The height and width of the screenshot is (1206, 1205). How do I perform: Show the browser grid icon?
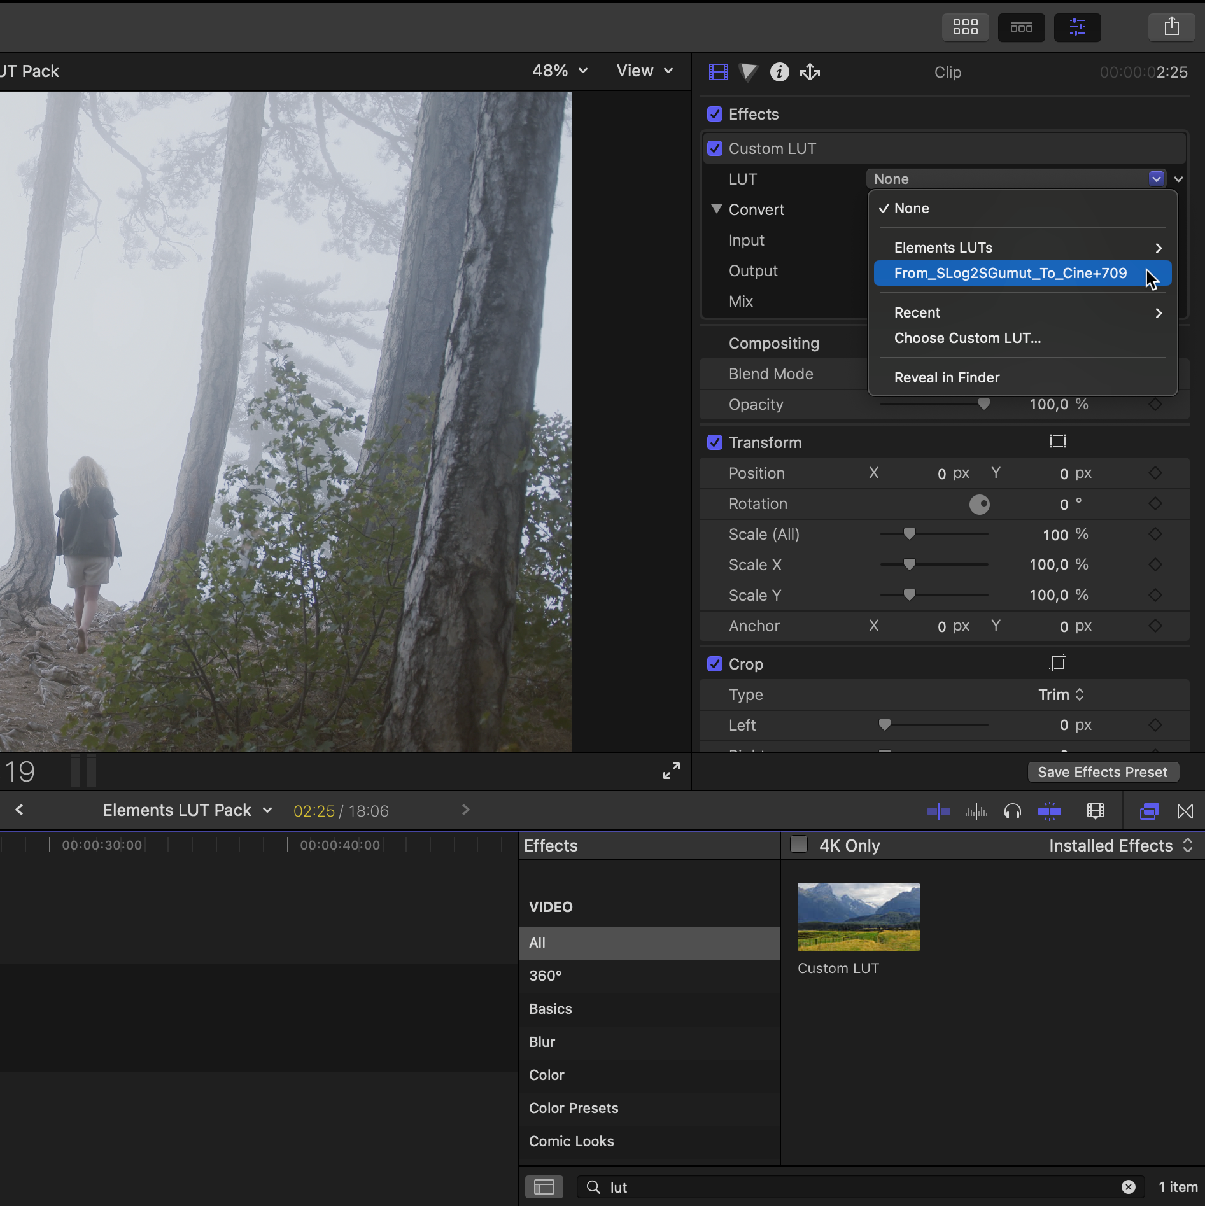coord(965,27)
